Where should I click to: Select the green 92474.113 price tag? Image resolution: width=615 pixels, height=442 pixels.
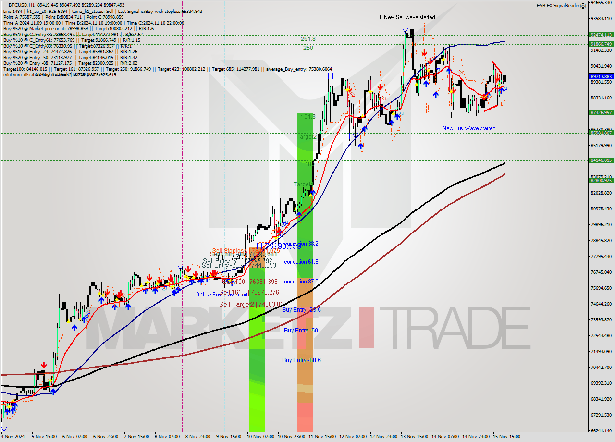[x=601, y=35]
